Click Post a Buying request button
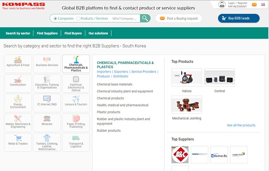Viewport: 269px width, 171px height. (179, 18)
